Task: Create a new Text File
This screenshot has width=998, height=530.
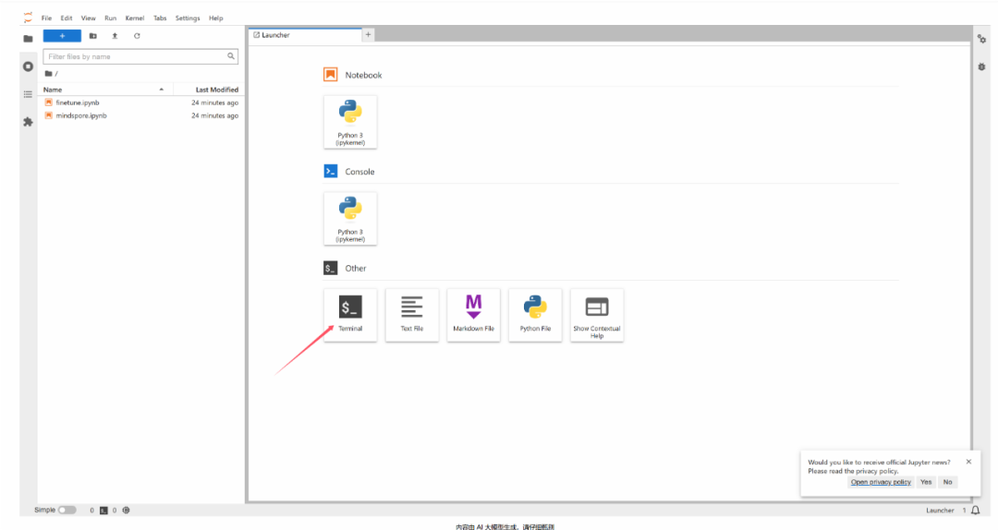Action: click(412, 315)
